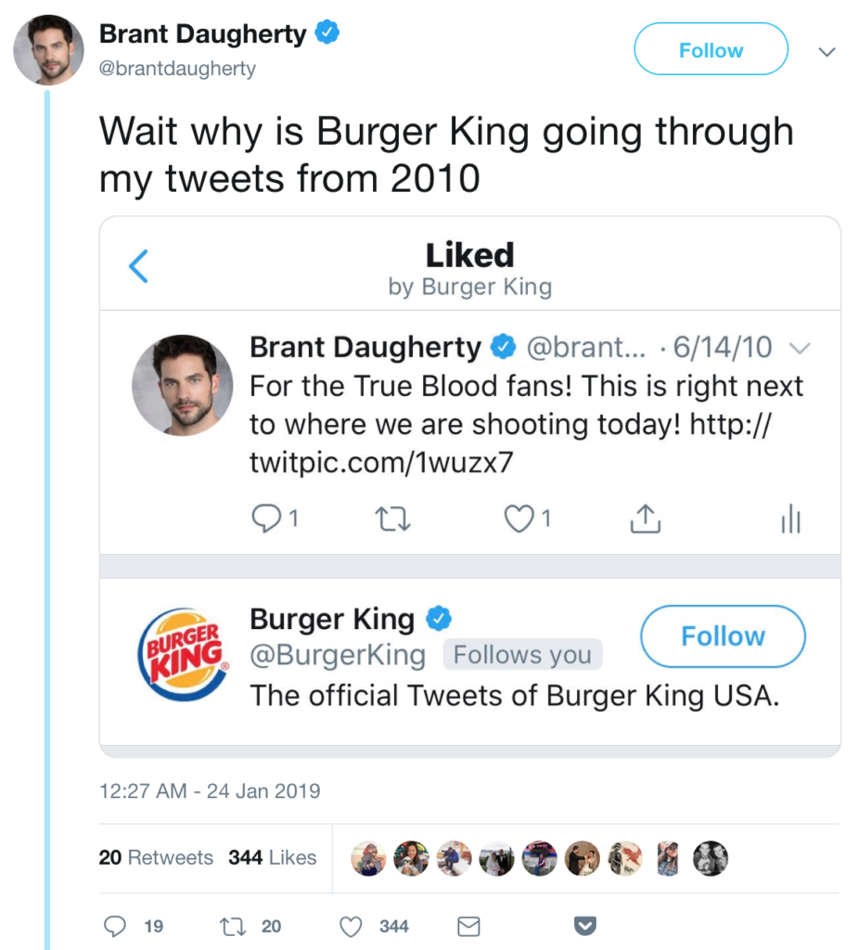Follow Brant Daugherty using top Follow button

711,49
